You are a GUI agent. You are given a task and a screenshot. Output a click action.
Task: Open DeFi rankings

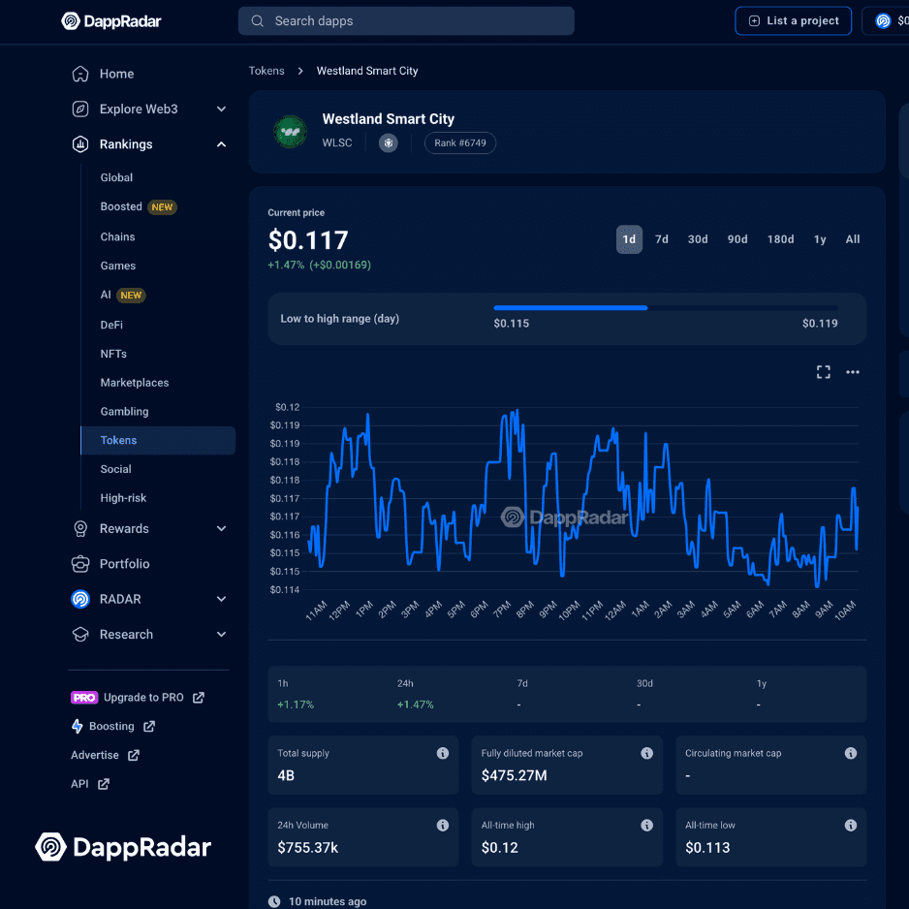click(x=111, y=325)
